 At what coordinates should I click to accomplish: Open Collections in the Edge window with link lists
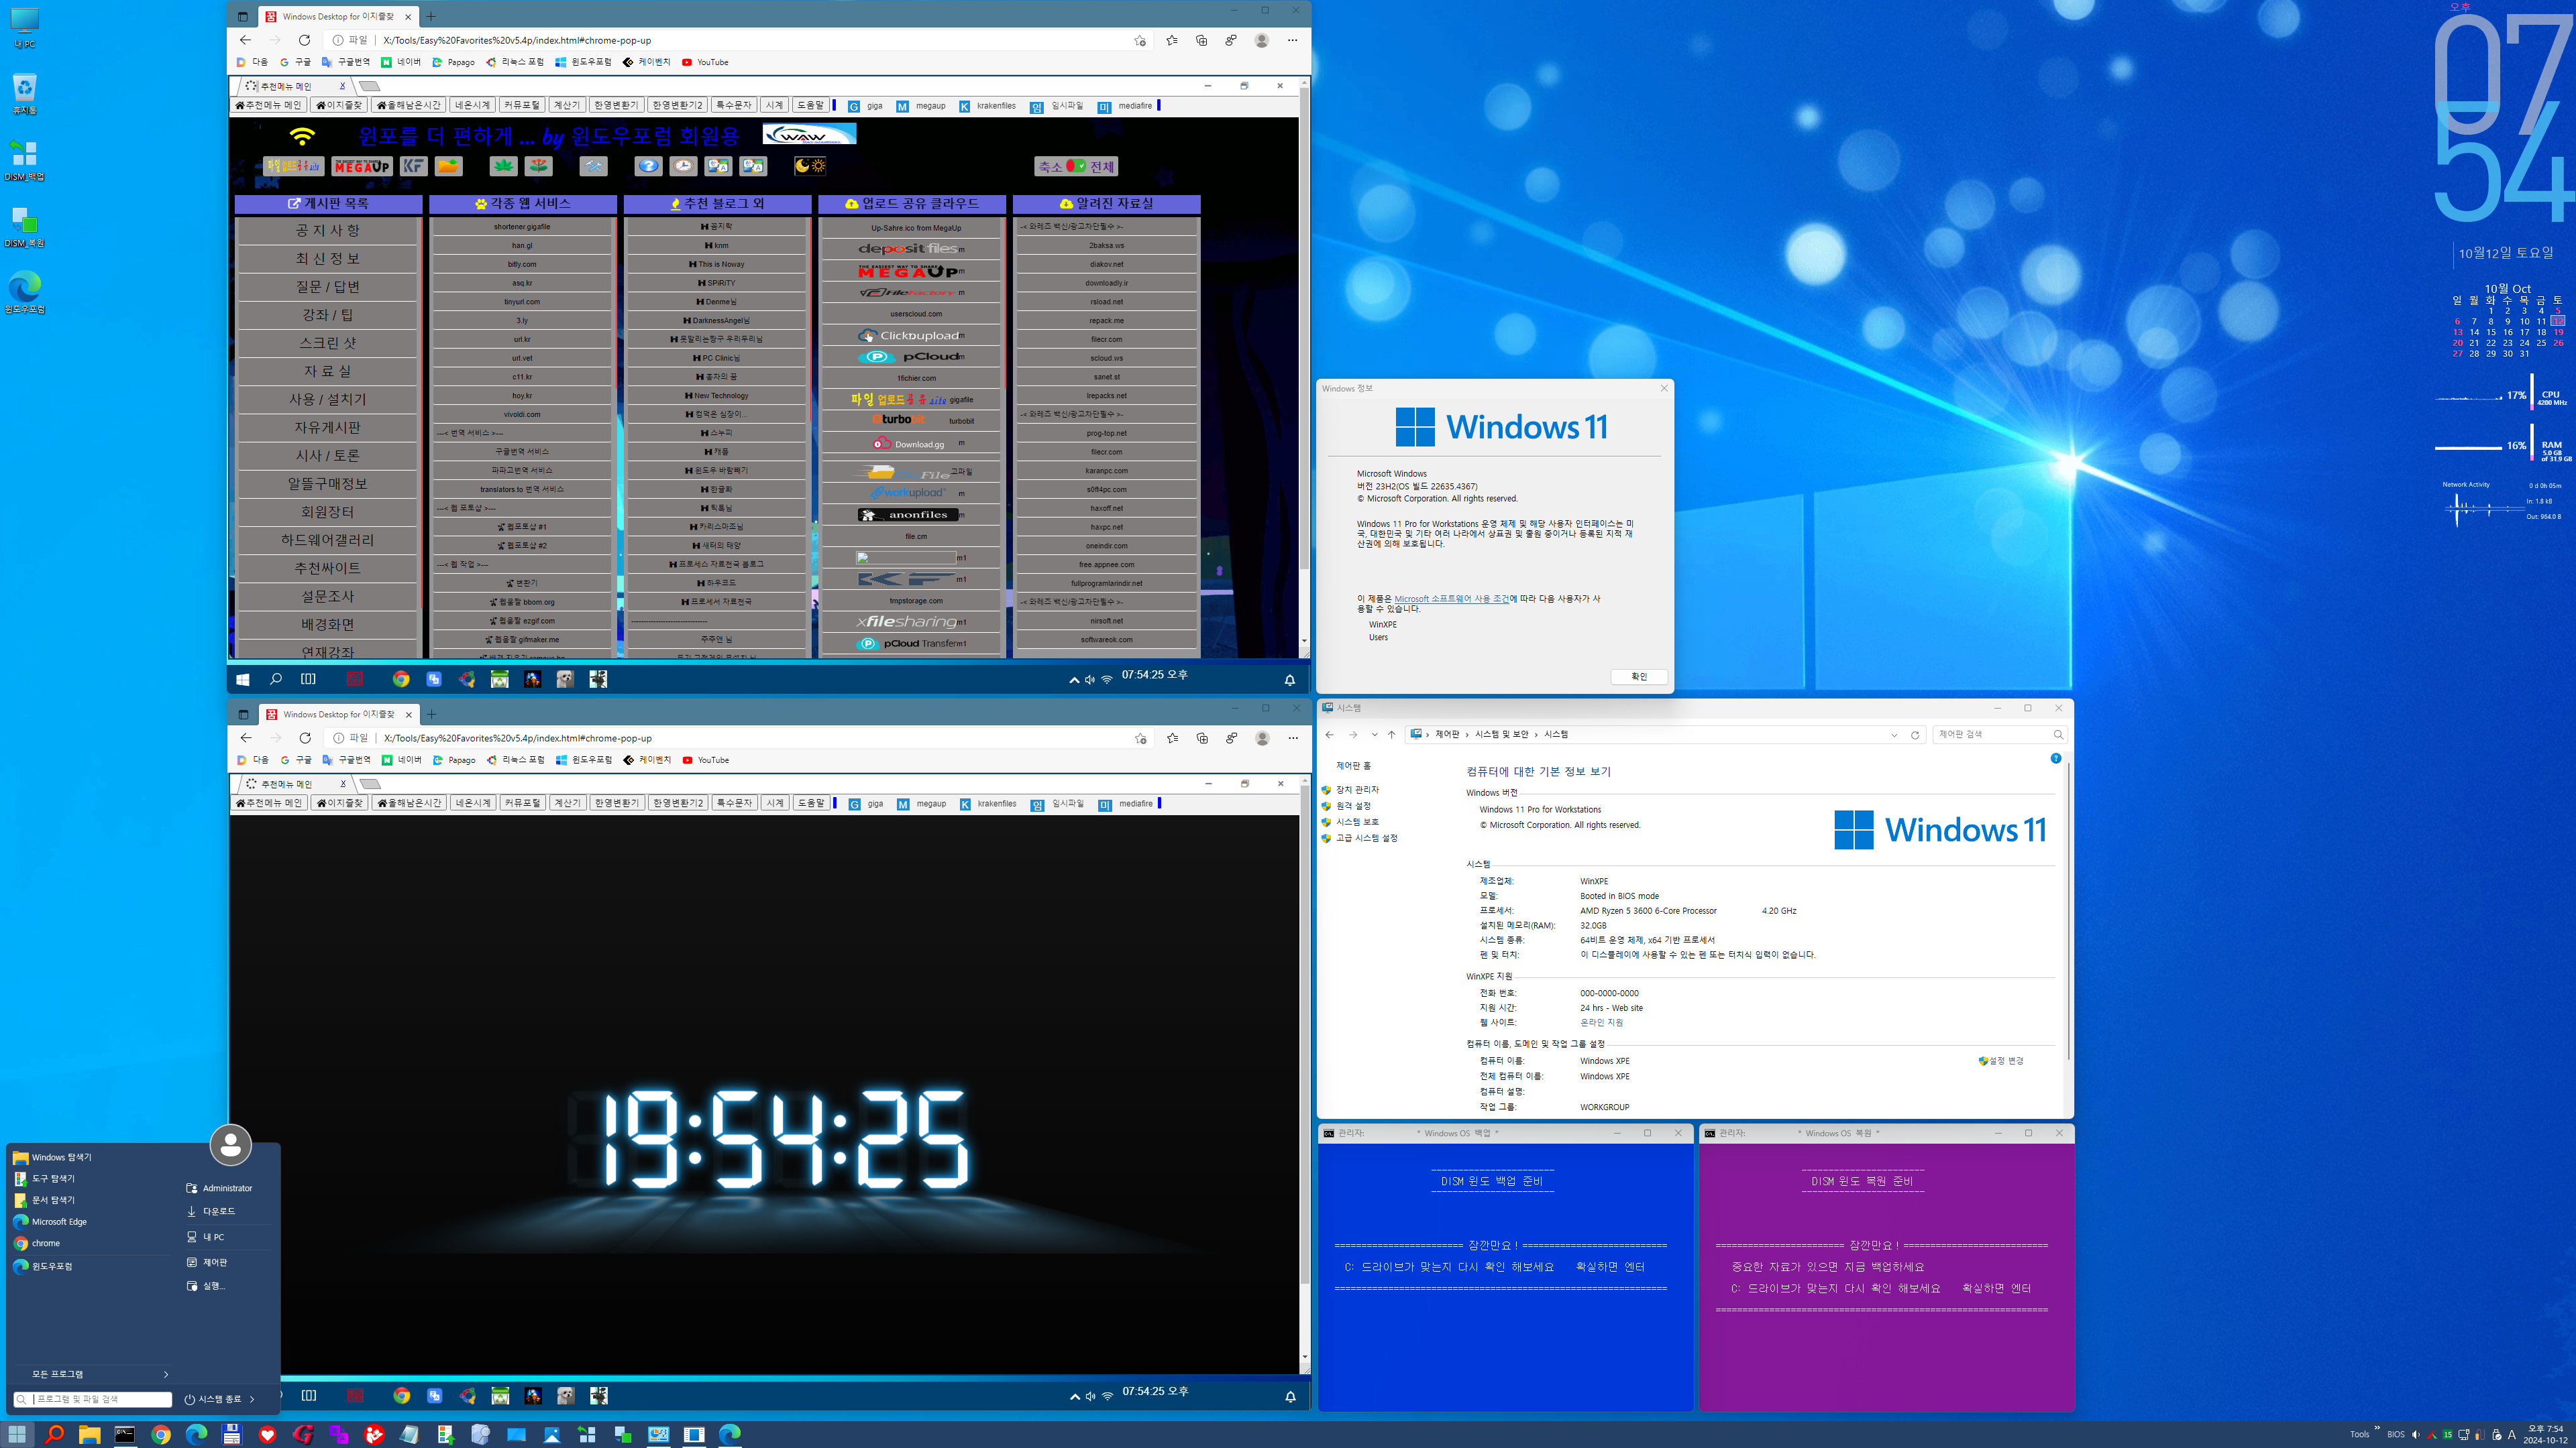tap(1201, 40)
